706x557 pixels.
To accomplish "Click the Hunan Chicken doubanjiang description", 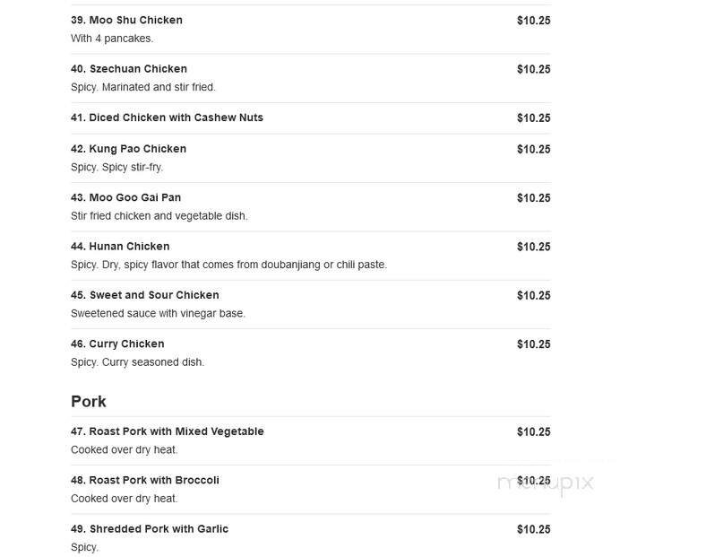I will [228, 265].
